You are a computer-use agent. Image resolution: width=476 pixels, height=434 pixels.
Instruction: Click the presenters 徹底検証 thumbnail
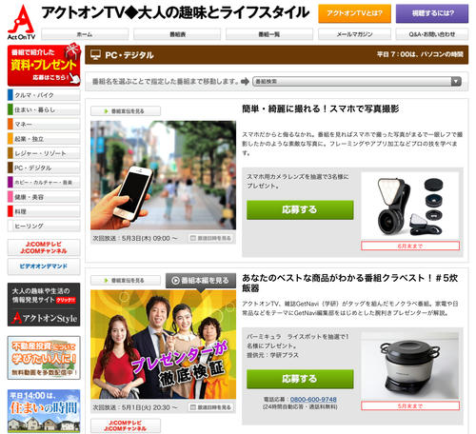[x=163, y=345]
